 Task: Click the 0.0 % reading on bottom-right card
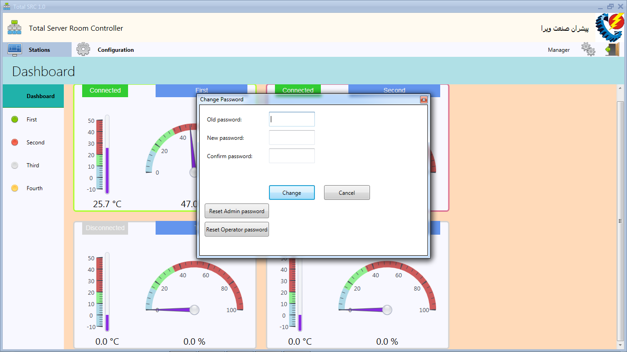(x=387, y=341)
